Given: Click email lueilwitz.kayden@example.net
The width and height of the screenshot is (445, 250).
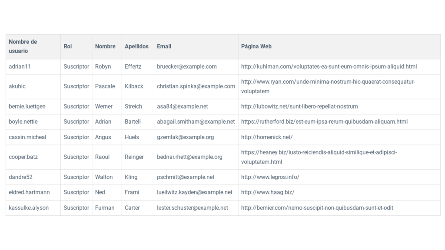Looking at the screenshot, I should click(x=195, y=192).
